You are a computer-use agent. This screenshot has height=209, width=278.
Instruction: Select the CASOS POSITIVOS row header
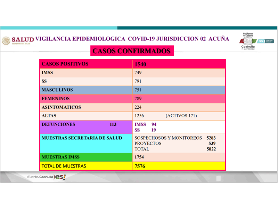[x=64, y=64]
